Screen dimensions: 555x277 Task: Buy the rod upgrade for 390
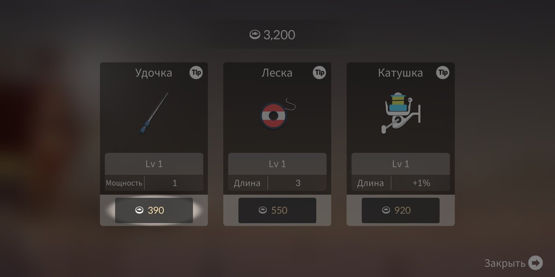point(154,211)
